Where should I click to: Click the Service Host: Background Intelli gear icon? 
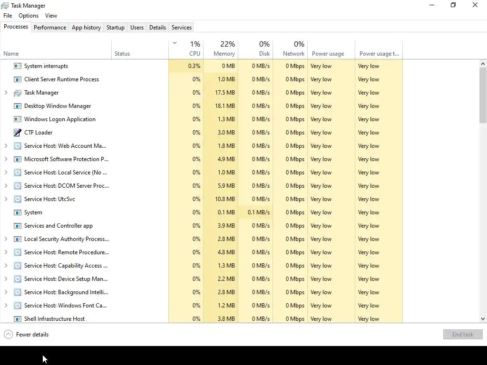coord(18,292)
